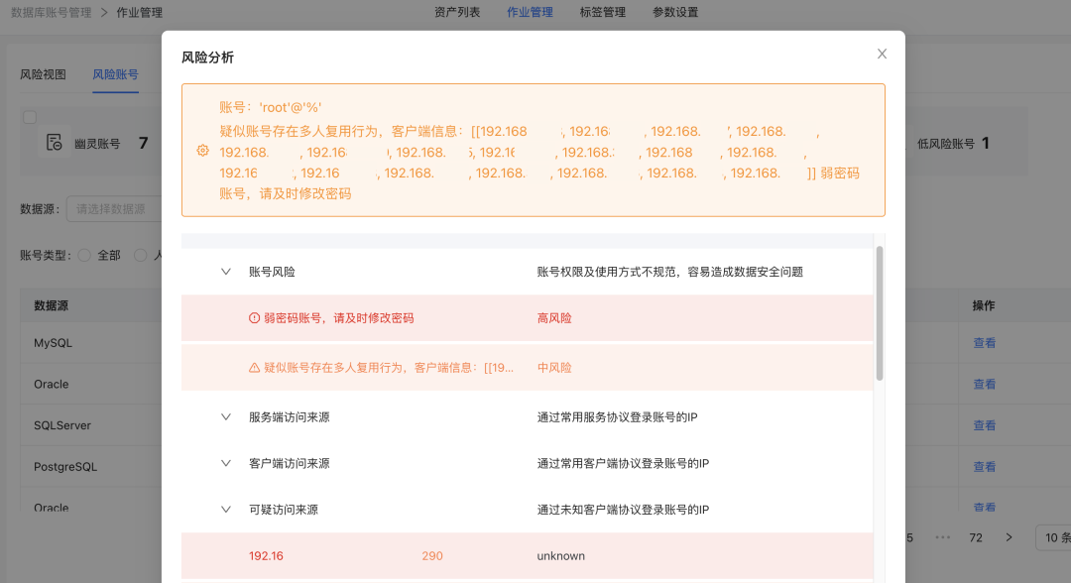Click the unknown protocol cell
1071x583 pixels.
(x=560, y=556)
